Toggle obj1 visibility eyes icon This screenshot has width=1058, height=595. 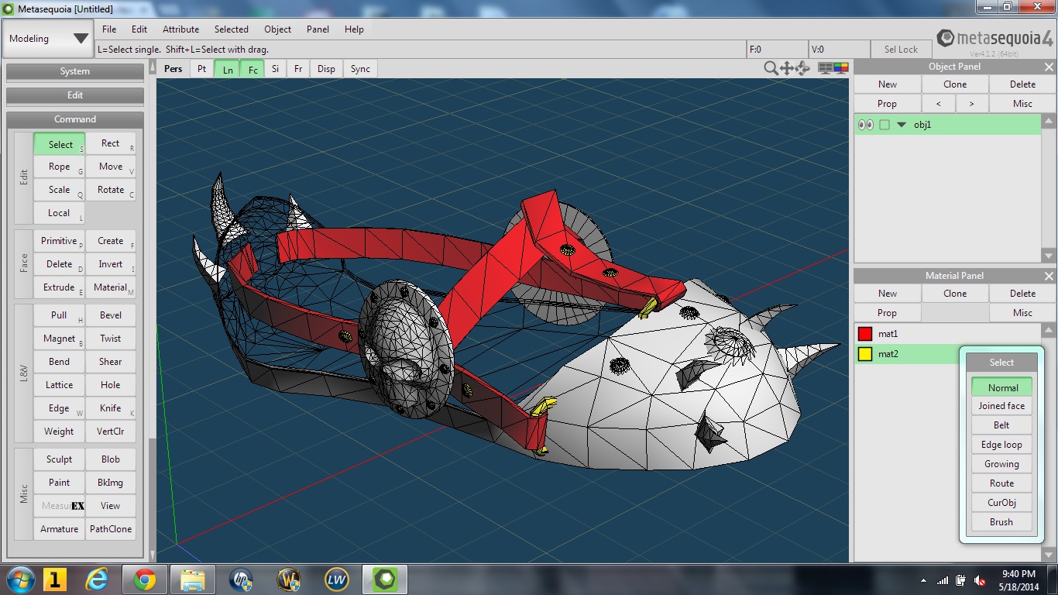(x=866, y=125)
